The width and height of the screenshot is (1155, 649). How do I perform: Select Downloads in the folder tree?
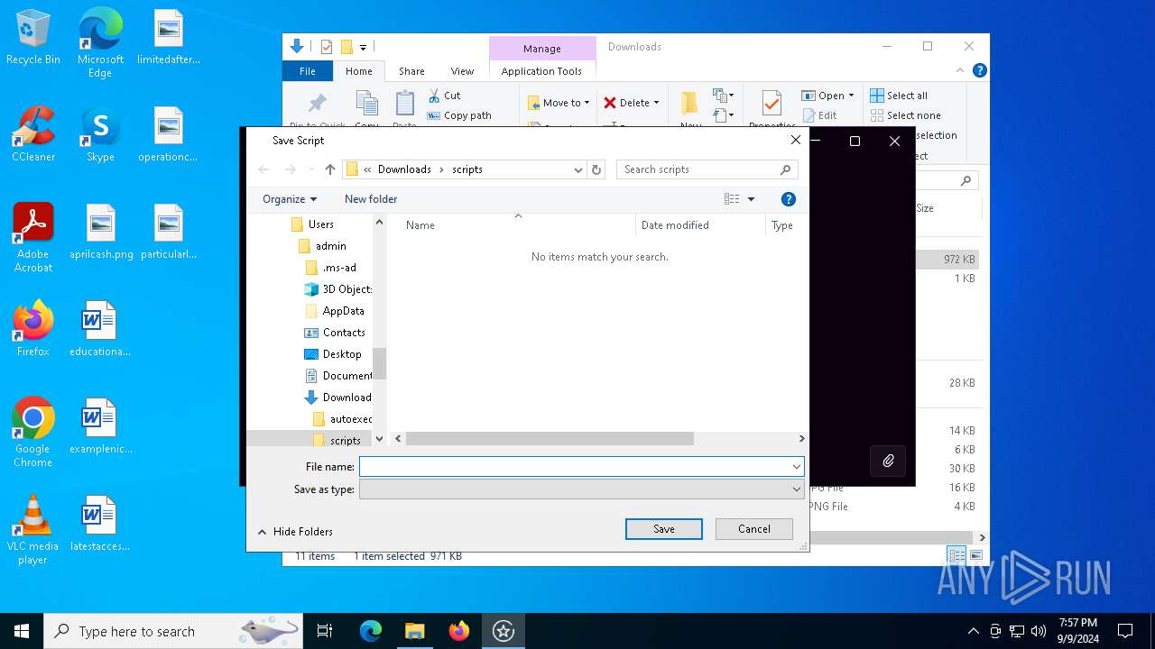[338, 398]
